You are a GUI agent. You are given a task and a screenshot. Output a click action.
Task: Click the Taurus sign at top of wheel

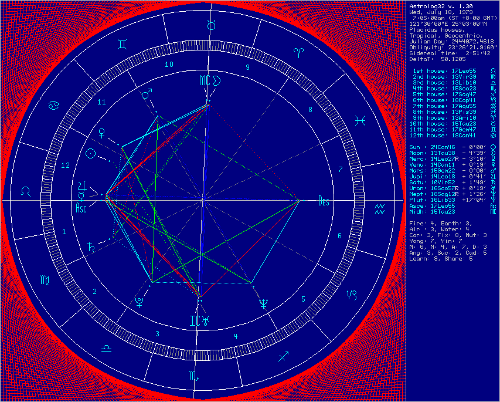click(x=212, y=25)
